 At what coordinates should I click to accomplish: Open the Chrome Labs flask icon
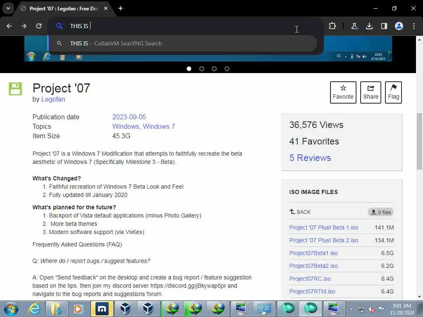tap(354, 26)
